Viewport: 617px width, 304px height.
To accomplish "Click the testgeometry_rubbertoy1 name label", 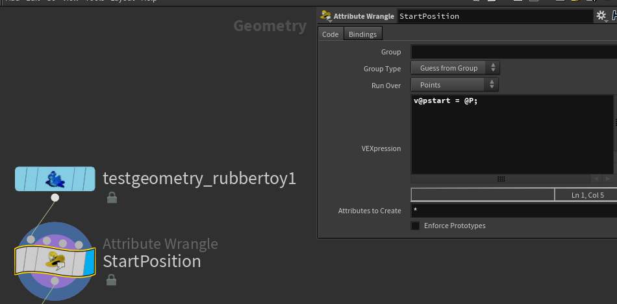I will click(199, 179).
